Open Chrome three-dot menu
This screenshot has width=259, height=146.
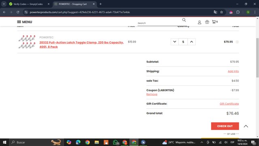(255, 12)
